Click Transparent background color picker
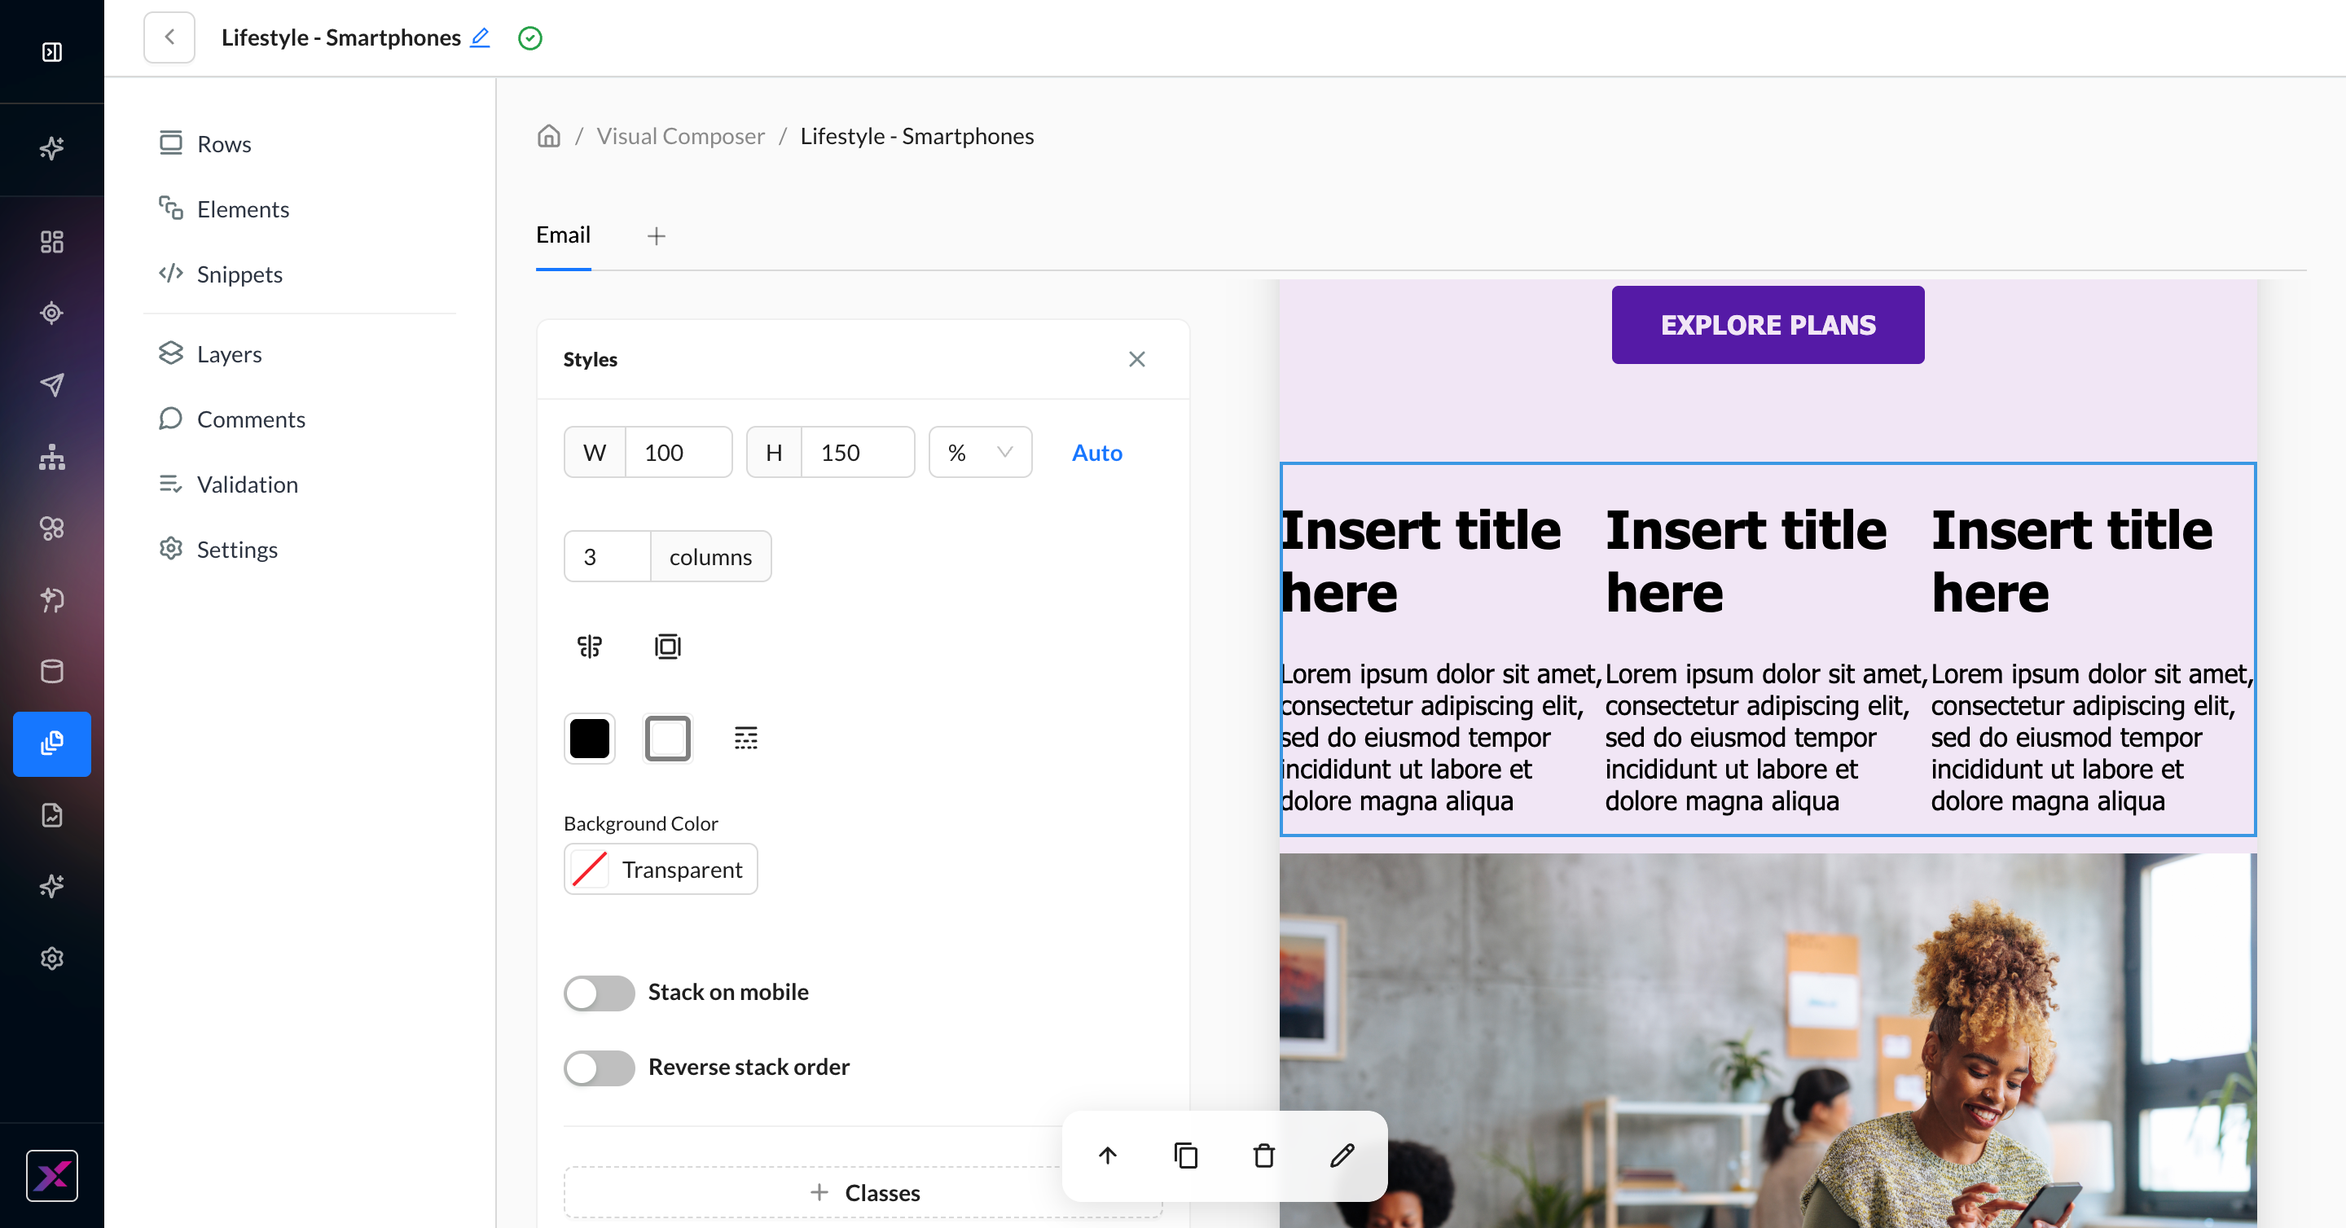This screenshot has height=1228, width=2346. pyautogui.click(x=661, y=870)
